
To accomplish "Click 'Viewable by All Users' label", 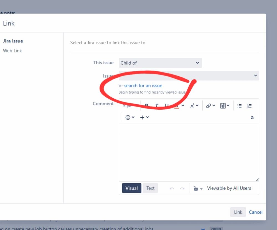I will pyautogui.click(x=229, y=188).
